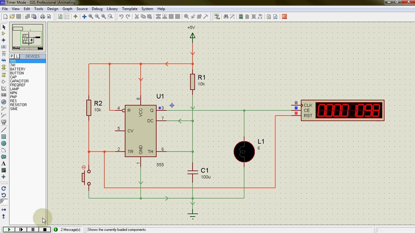
Task: Click the Open Design folder icon
Action: pyautogui.click(x=12, y=17)
